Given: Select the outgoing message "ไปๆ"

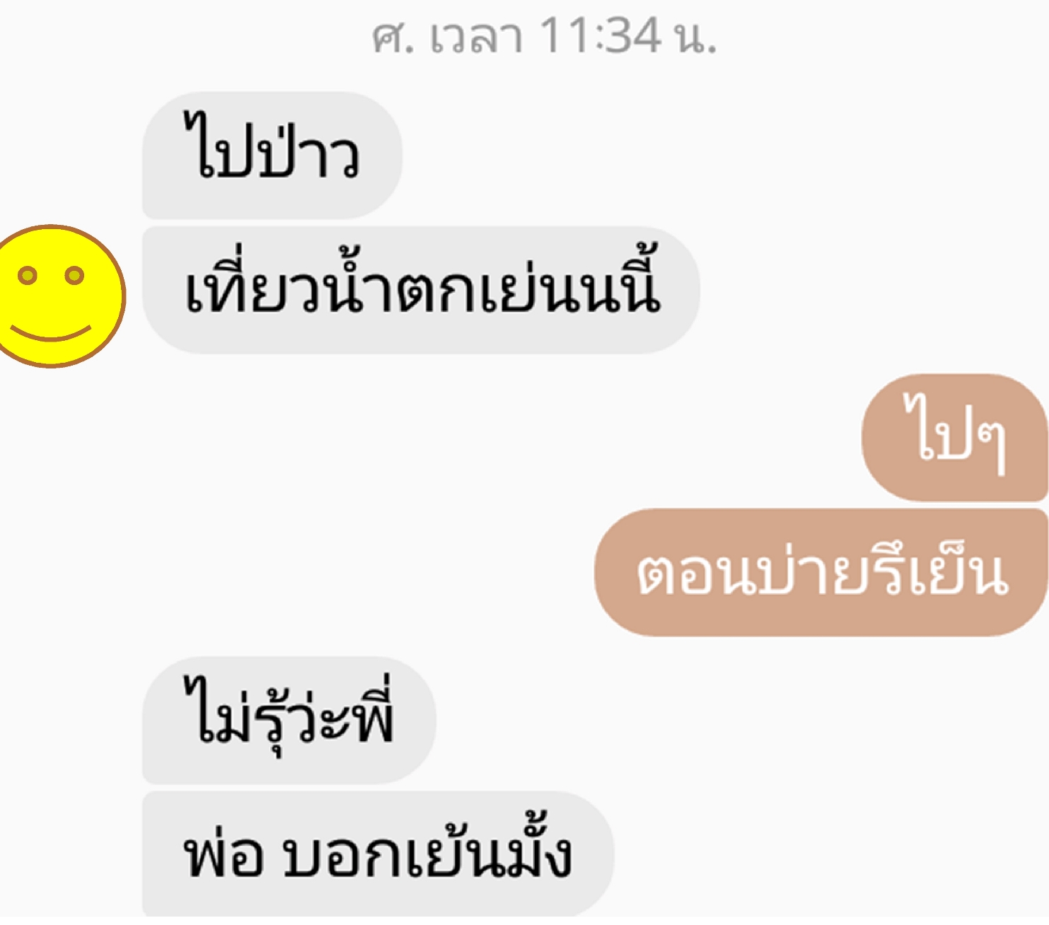Looking at the screenshot, I should [x=955, y=438].
